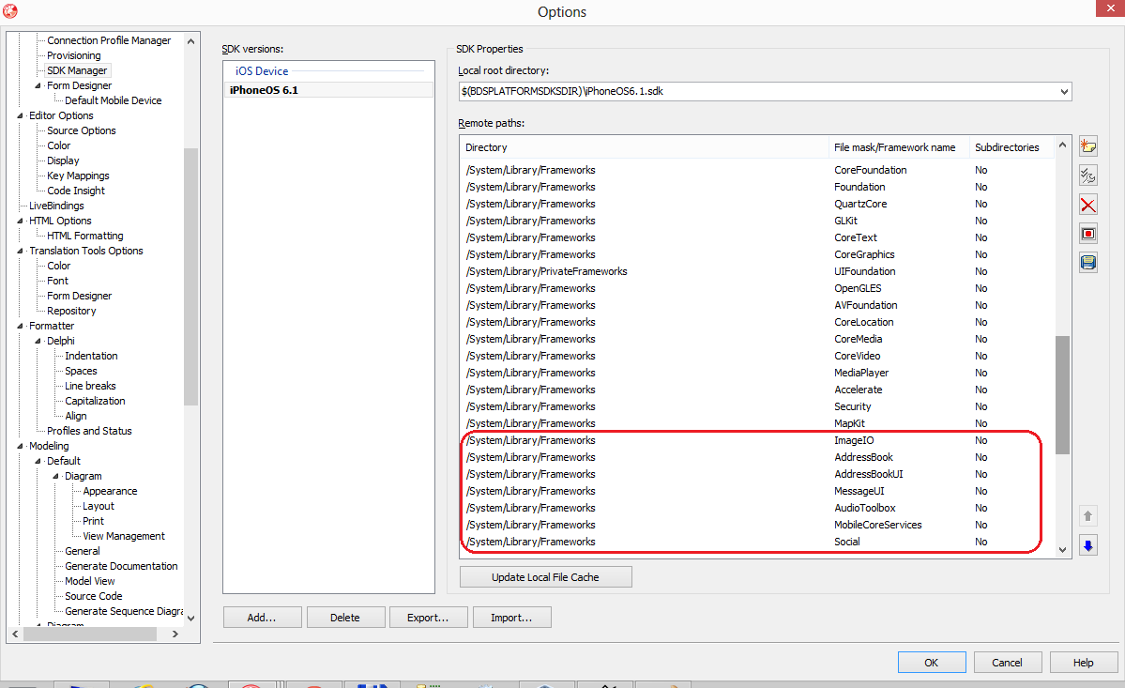This screenshot has width=1125, height=688.
Task: Click the add new path item icon
Action: click(x=1088, y=146)
